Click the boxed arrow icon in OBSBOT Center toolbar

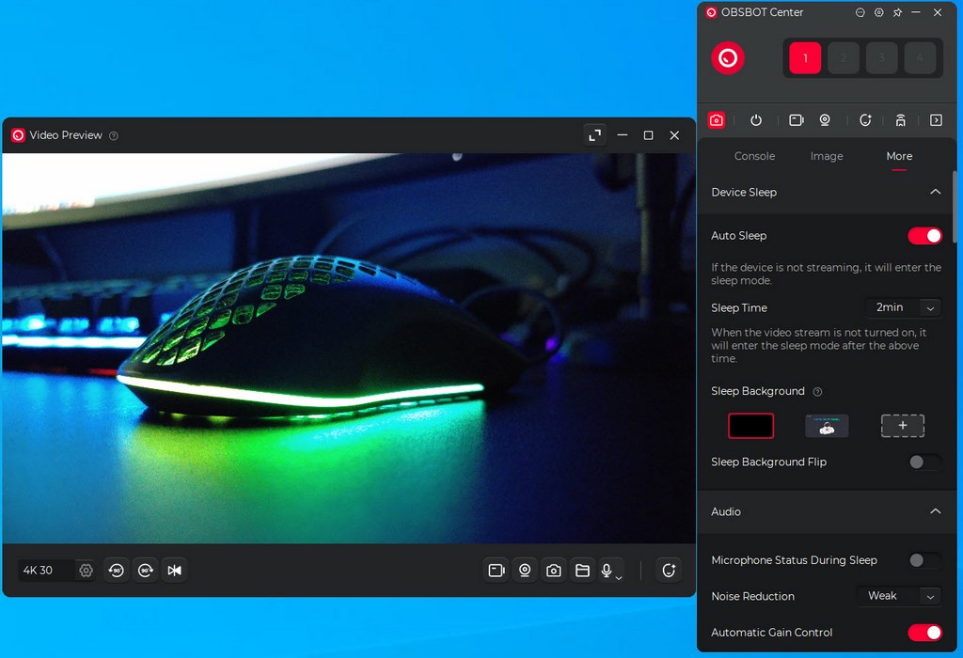point(936,120)
